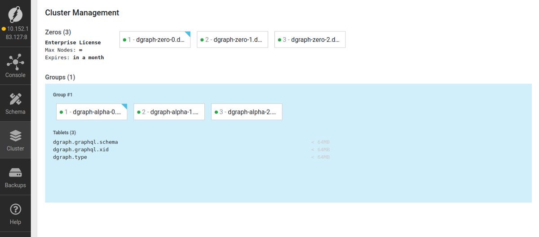
Task: Click the Groups (1) heading
Action: (60, 77)
